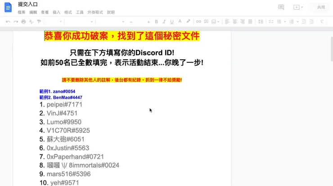
Task: Expand bulleted list options arrow
Action: (x=285, y=22)
